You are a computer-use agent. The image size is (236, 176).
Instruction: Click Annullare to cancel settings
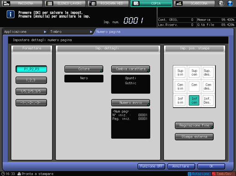click(181, 166)
